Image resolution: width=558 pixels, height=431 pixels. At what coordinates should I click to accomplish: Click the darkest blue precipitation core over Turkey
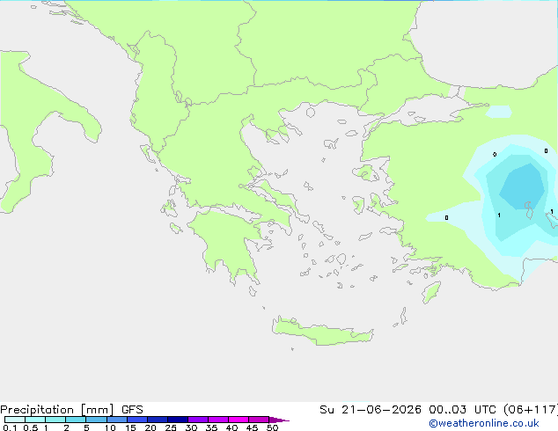(522, 186)
